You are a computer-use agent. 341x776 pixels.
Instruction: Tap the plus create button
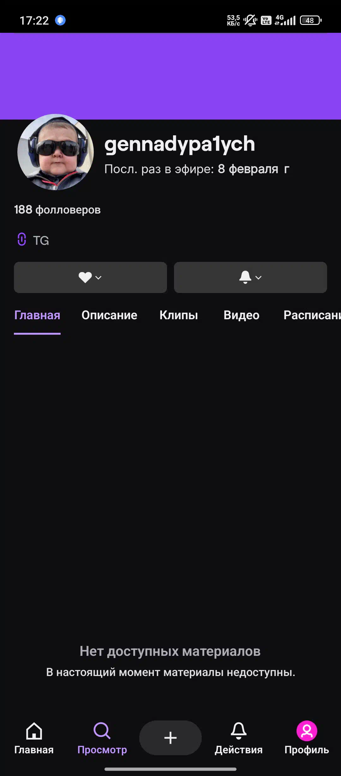click(x=170, y=738)
